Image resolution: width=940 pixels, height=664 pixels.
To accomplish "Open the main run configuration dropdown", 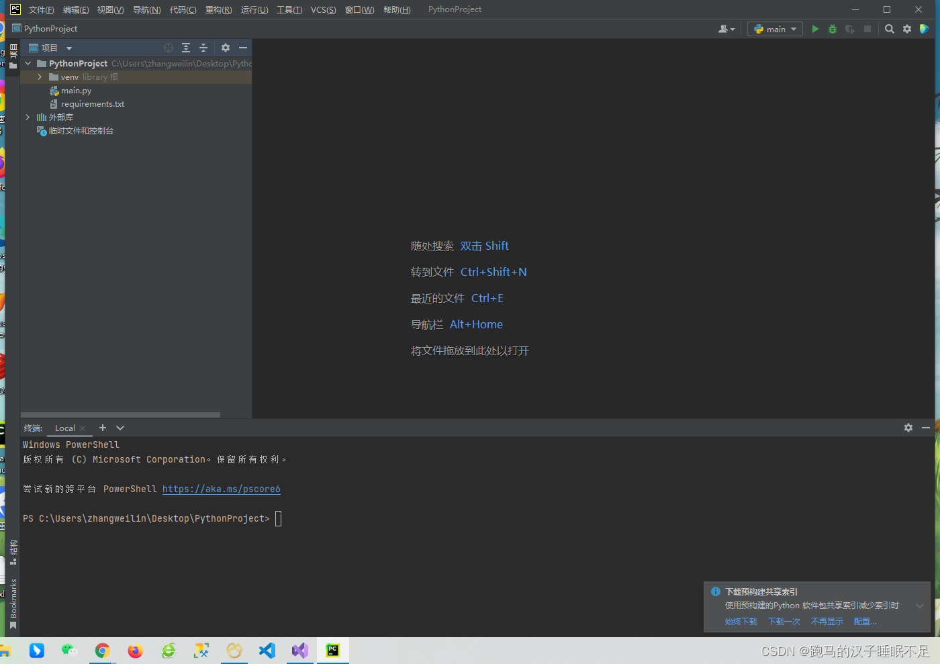I will click(775, 29).
